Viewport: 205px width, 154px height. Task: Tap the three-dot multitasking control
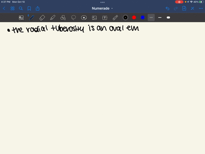click(102, 2)
